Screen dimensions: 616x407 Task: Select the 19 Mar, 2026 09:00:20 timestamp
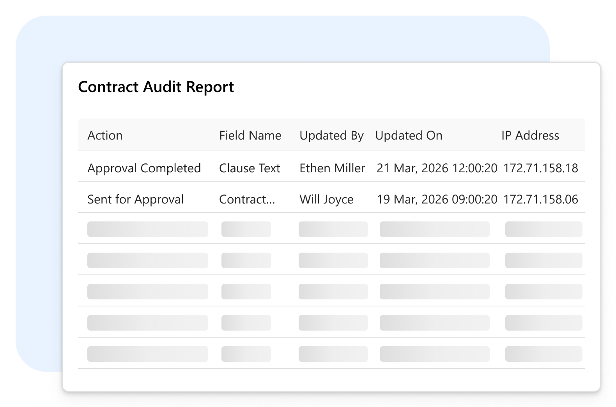[437, 199]
